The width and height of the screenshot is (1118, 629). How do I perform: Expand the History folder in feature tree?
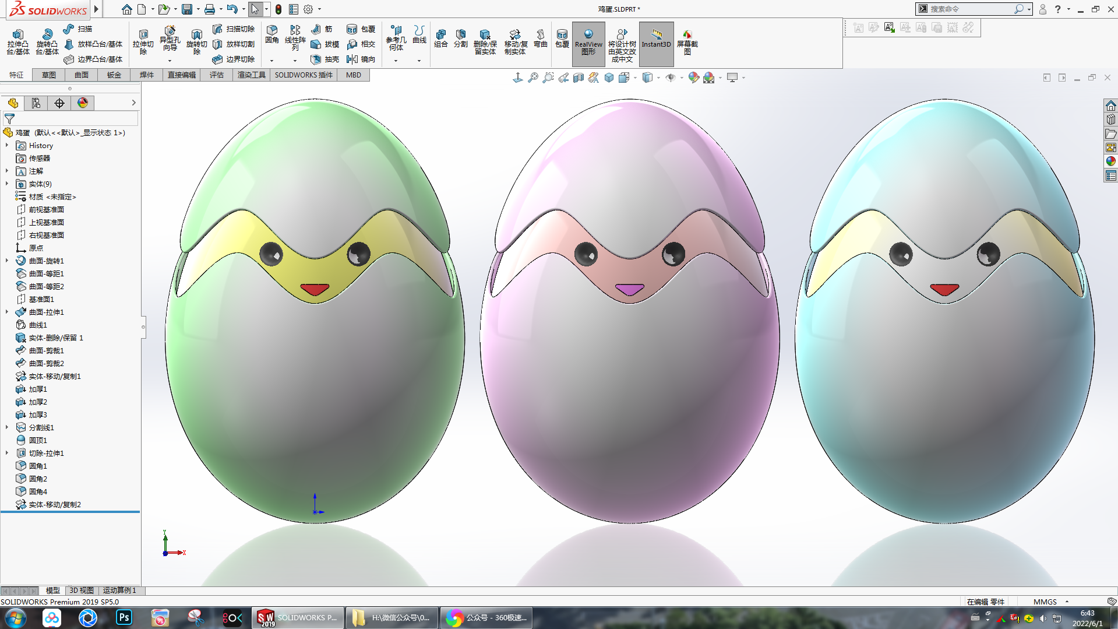(x=7, y=146)
